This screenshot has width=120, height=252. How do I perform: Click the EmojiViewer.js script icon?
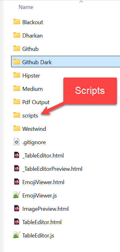click(x=16, y=195)
